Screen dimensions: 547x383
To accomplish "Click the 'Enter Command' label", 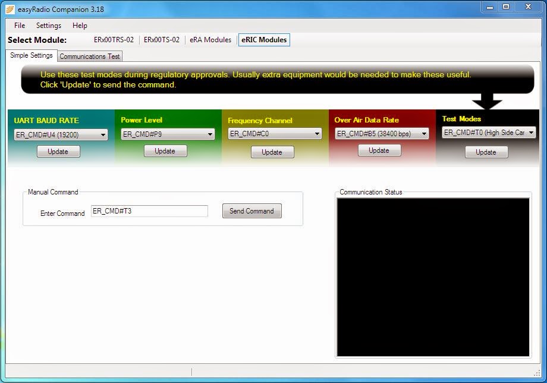I will [x=62, y=214].
